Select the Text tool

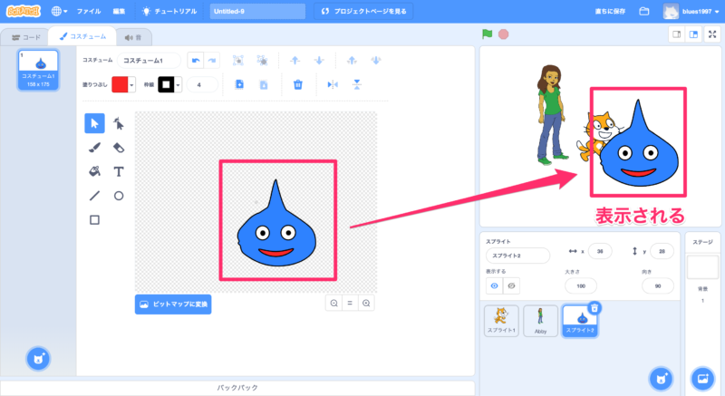point(119,171)
